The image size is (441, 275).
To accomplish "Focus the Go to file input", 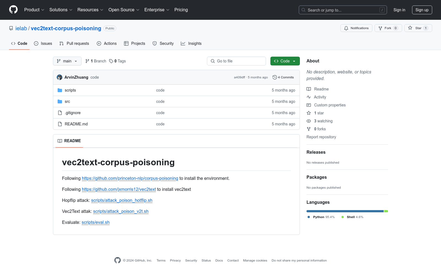I will (236, 61).
